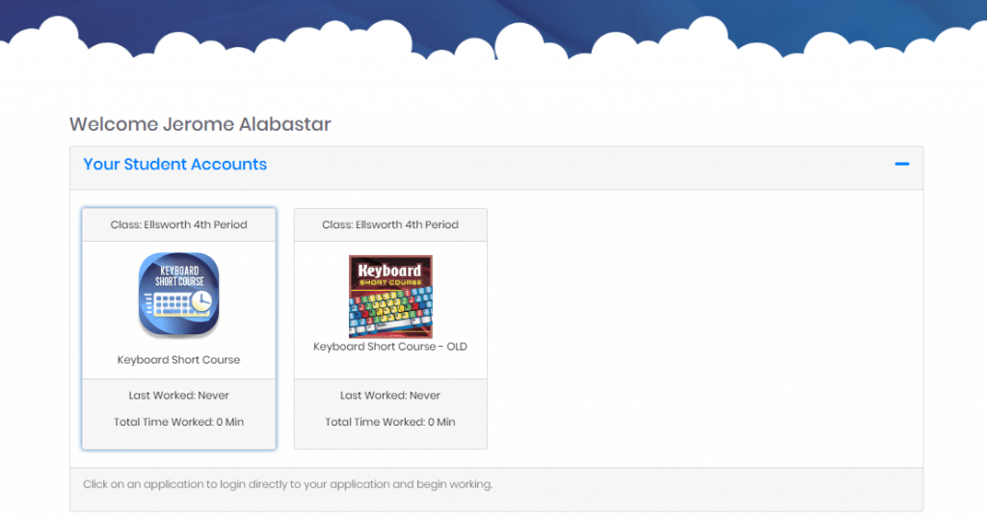Click 'Total Time Worked: 0 Min' in OLD card
Viewport: 987px width, 519px height.
[390, 422]
